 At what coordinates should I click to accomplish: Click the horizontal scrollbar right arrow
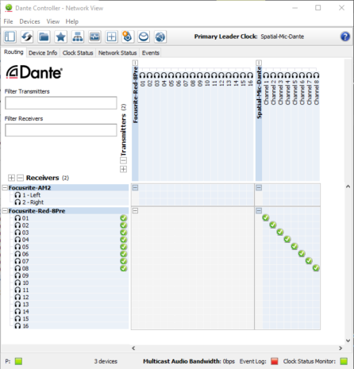coord(341,348)
